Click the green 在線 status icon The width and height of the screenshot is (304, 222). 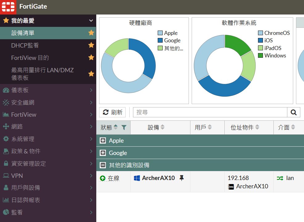(102, 178)
